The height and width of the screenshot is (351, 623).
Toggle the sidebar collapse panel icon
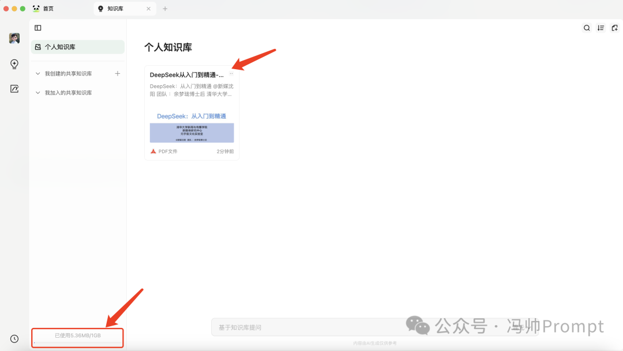click(37, 28)
